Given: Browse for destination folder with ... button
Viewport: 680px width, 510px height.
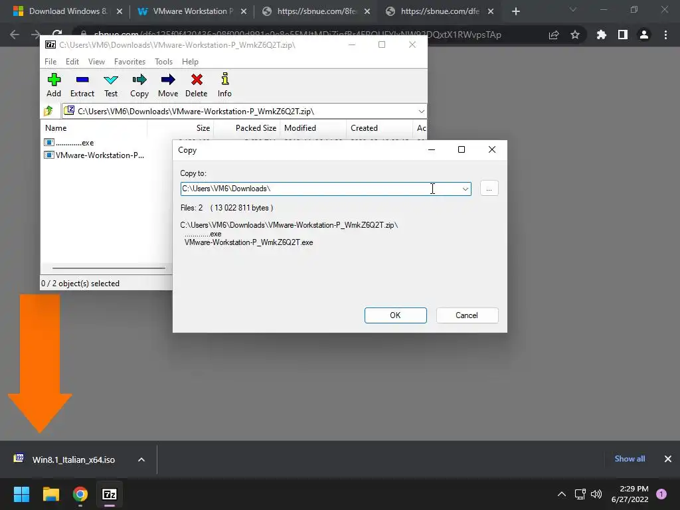Looking at the screenshot, I should (x=489, y=189).
